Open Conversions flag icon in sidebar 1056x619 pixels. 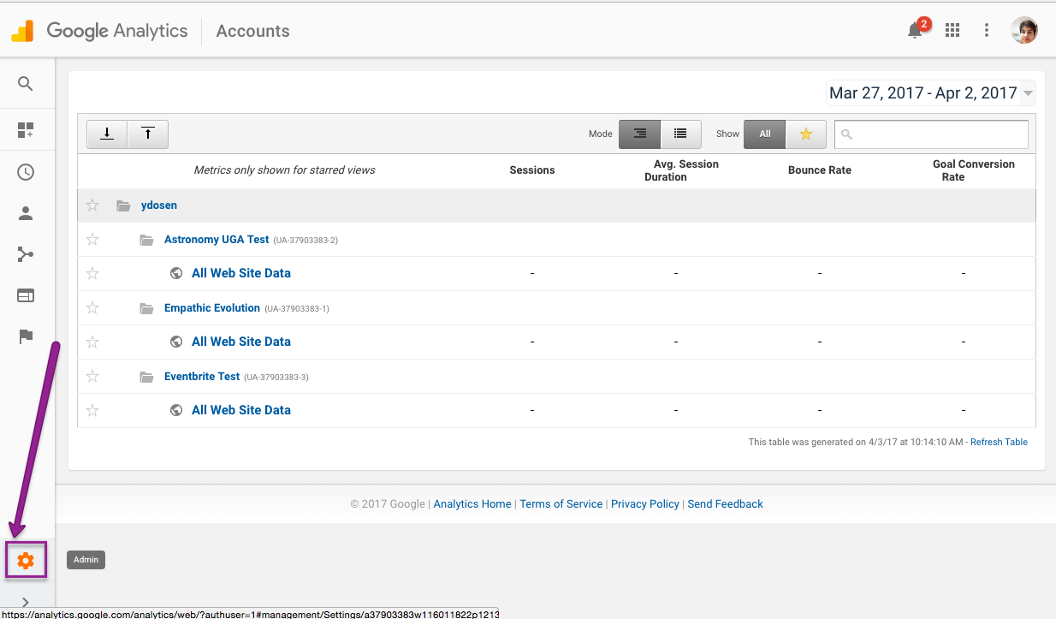click(26, 336)
